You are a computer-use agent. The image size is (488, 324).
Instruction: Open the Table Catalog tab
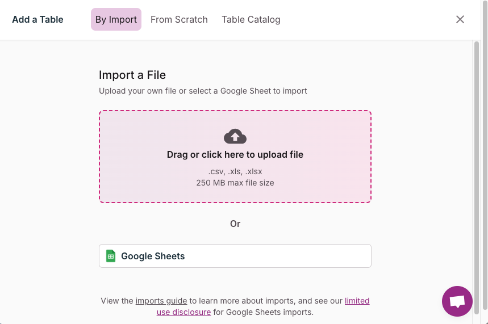(251, 19)
